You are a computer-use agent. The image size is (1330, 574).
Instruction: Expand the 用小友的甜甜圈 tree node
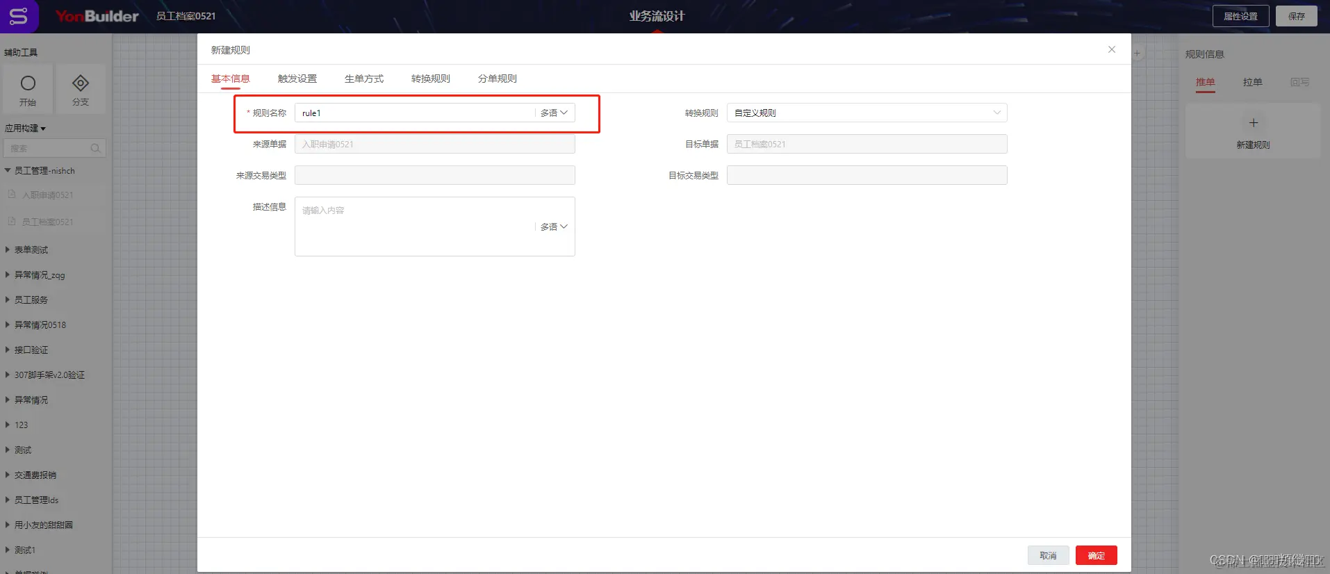pyautogui.click(x=8, y=525)
